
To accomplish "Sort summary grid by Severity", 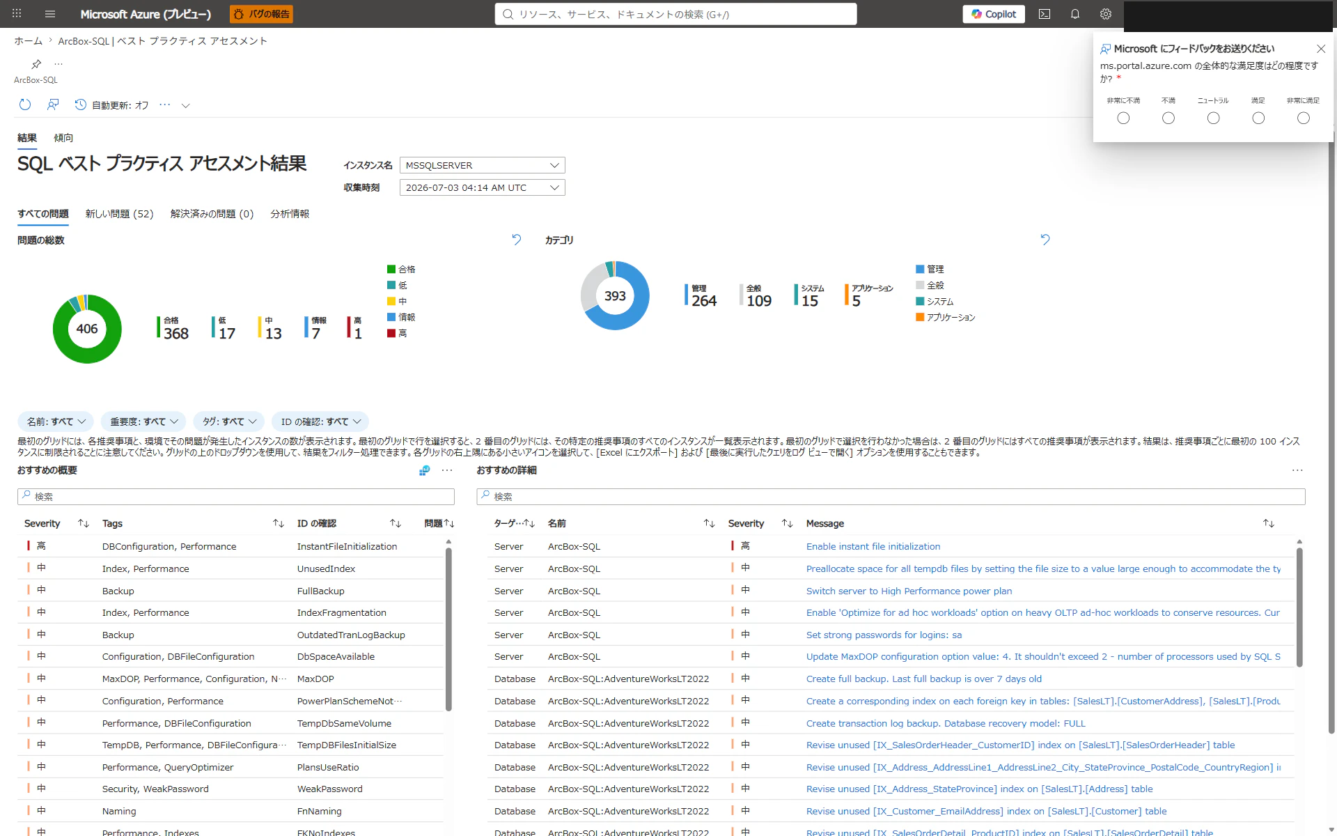I will (x=84, y=523).
